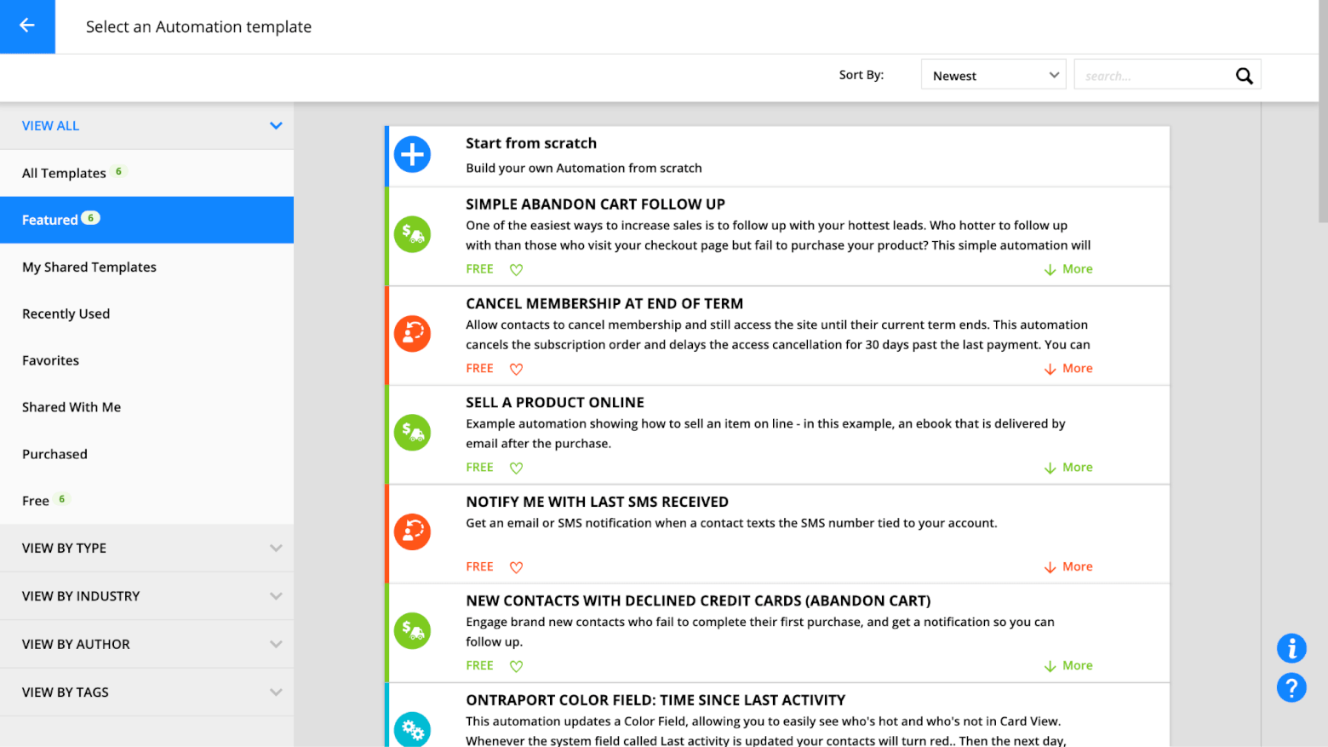Click the back arrow to exit template selection
Viewport: 1328px width, 747px height.
(x=26, y=26)
